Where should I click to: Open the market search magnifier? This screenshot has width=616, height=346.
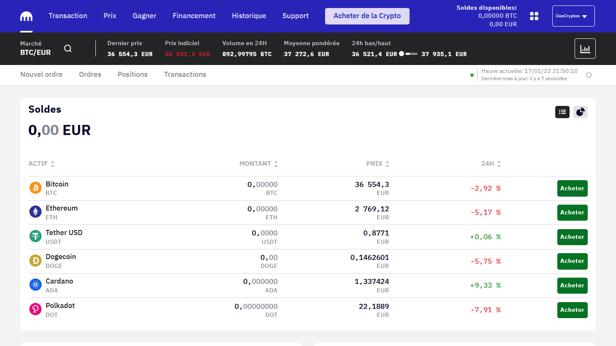tap(68, 49)
